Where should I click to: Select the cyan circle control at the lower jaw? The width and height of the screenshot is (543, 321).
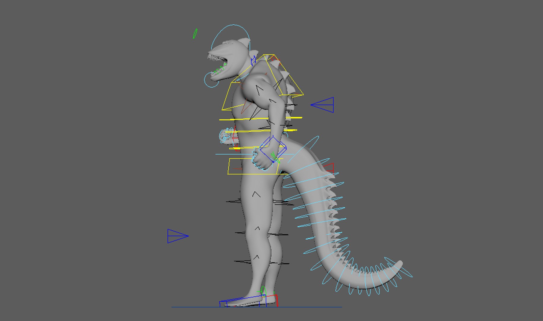(x=211, y=80)
